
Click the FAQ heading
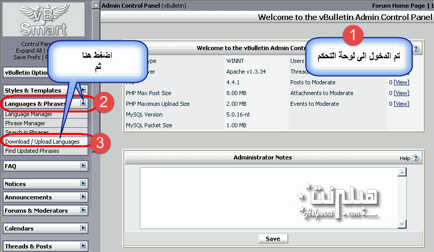(11, 166)
